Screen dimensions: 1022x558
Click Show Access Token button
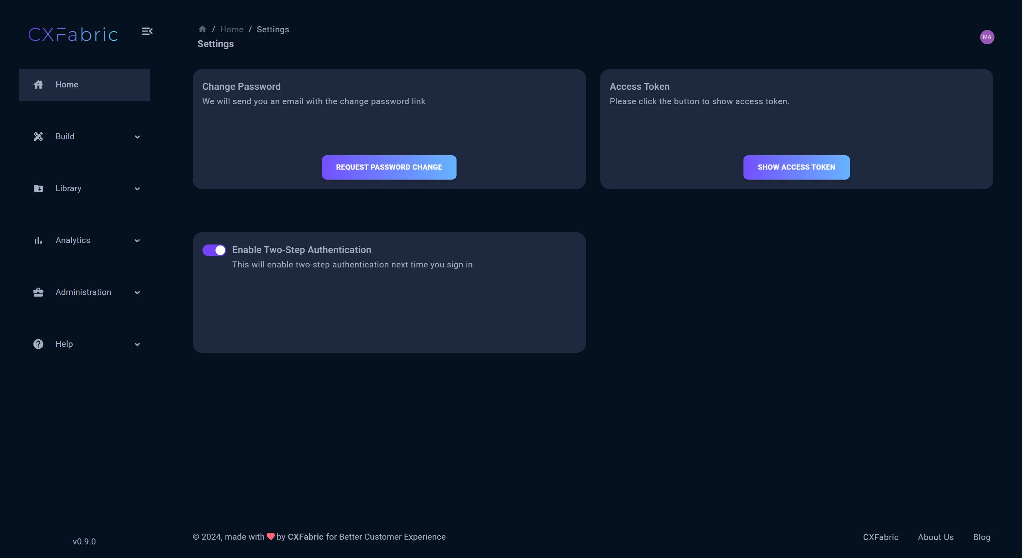coord(797,167)
